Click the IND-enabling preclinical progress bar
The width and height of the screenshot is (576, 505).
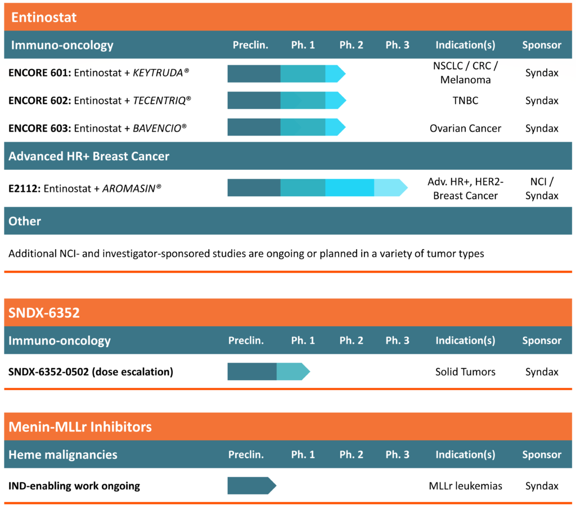coord(251,485)
